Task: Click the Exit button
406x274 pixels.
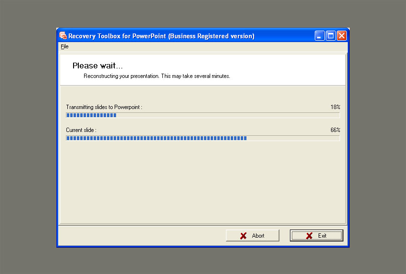Action: point(316,235)
